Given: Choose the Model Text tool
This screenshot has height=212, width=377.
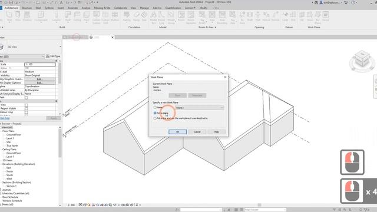Looking at the screenshot, I should coord(153,17).
